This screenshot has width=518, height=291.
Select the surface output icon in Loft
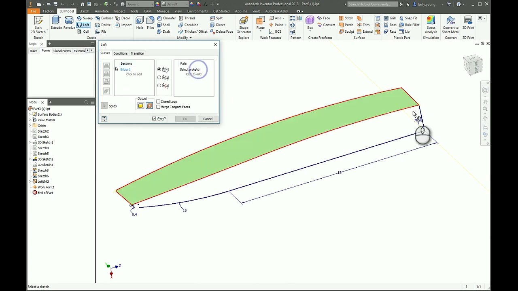[149, 106]
